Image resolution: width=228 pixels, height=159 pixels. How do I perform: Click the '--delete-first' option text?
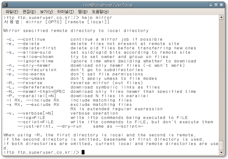click(37, 48)
